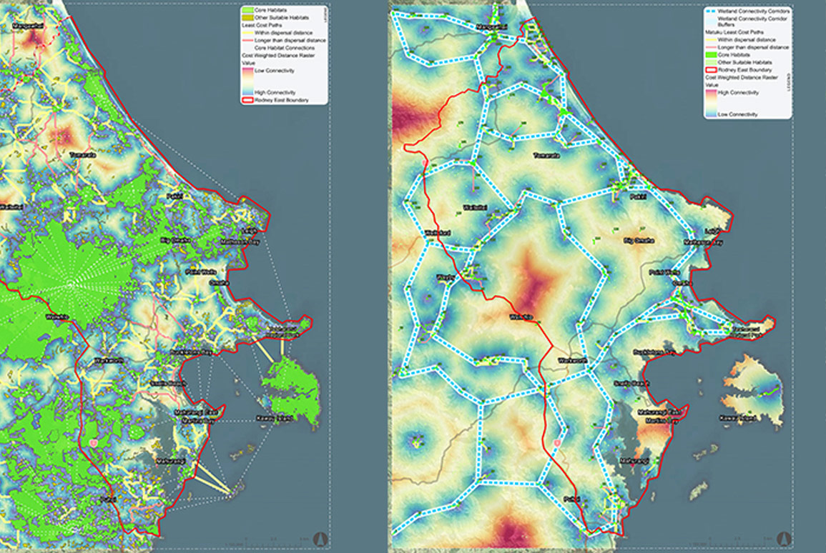Click the pink marker on left map
This screenshot has height=553, width=826.
(x=93, y=444)
